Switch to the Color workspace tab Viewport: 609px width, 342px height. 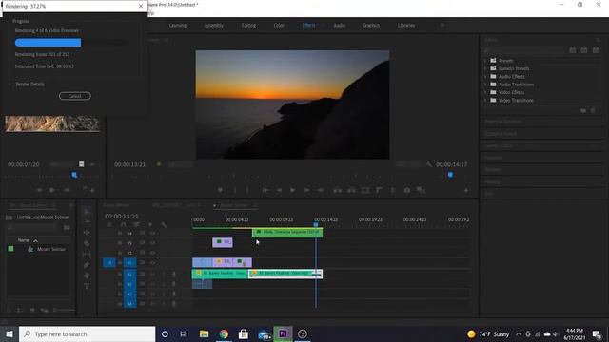point(279,26)
